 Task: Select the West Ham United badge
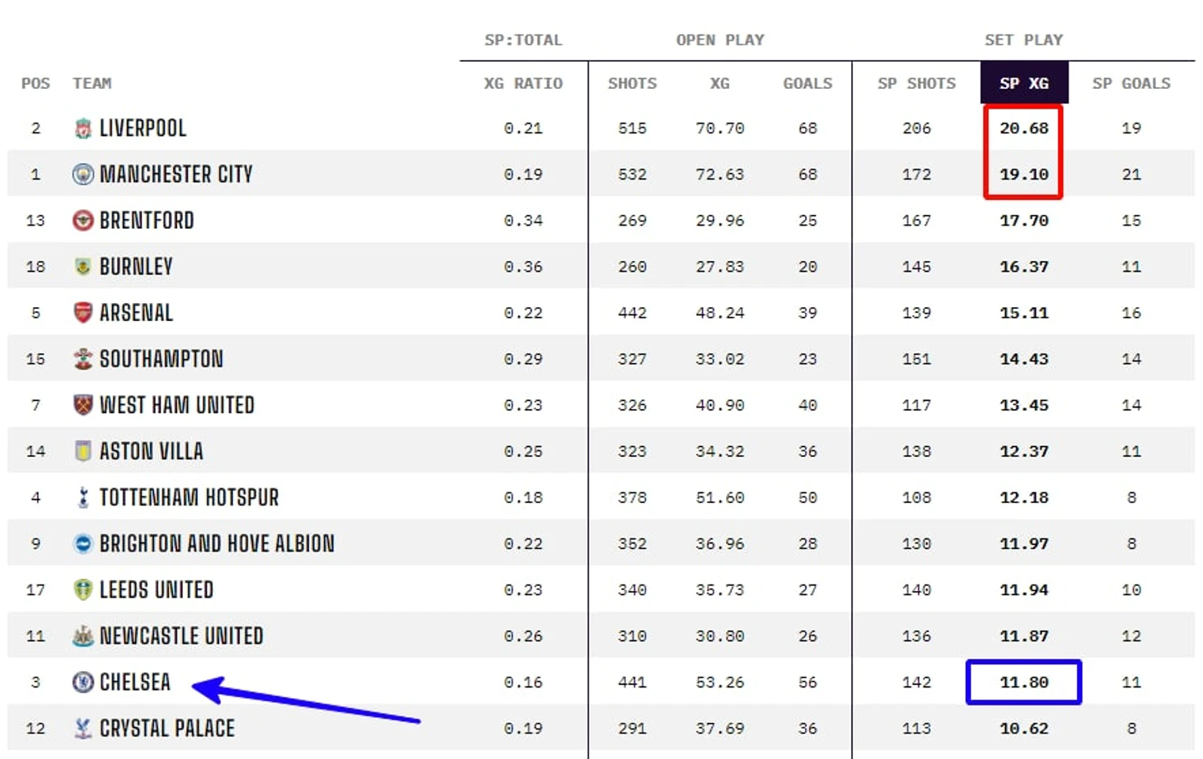click(82, 405)
